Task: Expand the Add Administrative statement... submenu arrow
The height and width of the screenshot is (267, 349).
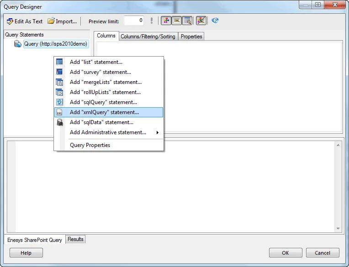Action: pos(157,132)
